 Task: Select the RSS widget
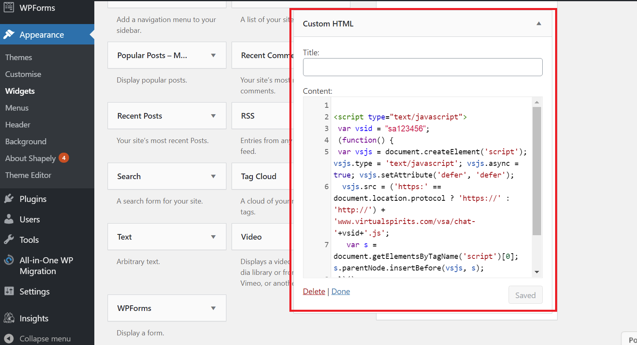click(262, 116)
